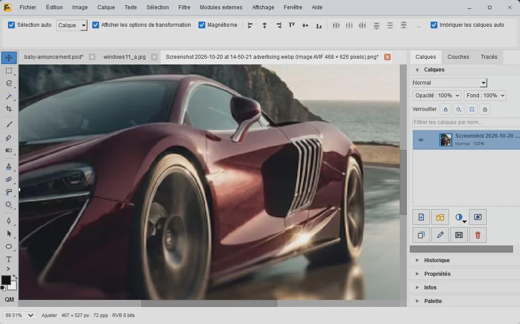Viewport: 520px width, 324px height.
Task: Toggle Imbriquer les calques auto checkbox
Action: (434, 25)
